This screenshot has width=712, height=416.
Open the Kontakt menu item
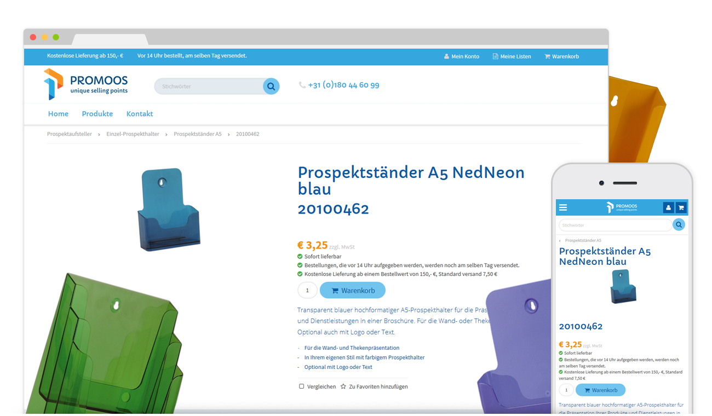(140, 114)
